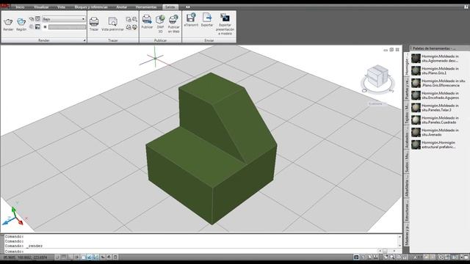Click 'Hormigón.Moldeado in situ.Arenado' material text
Image resolution: width=470 pixels, height=264 pixels.
click(440, 132)
